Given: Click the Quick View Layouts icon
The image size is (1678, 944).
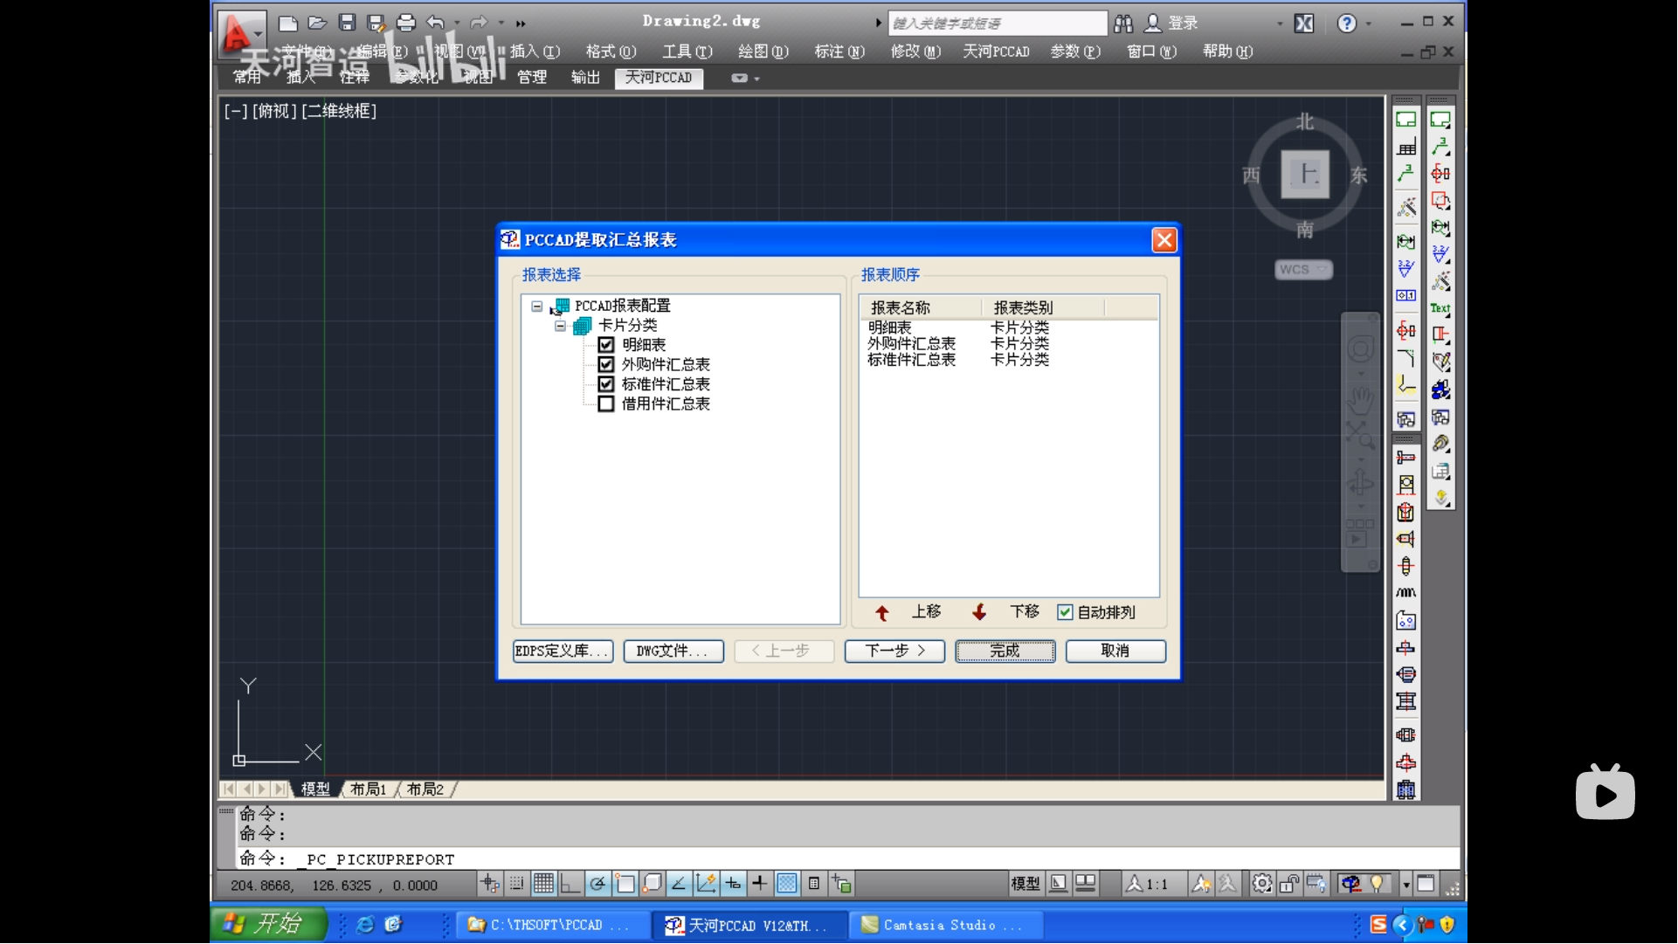Looking at the screenshot, I should (x=1086, y=885).
